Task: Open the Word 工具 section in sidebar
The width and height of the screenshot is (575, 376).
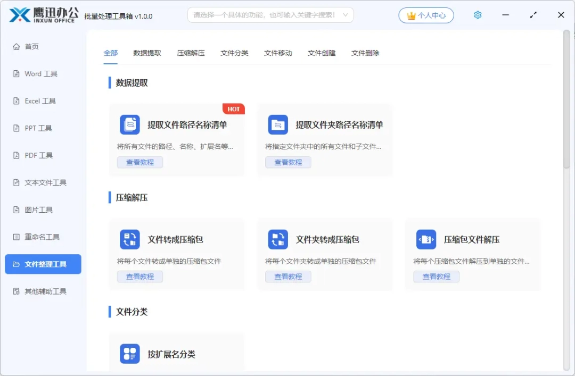Action: (x=40, y=73)
